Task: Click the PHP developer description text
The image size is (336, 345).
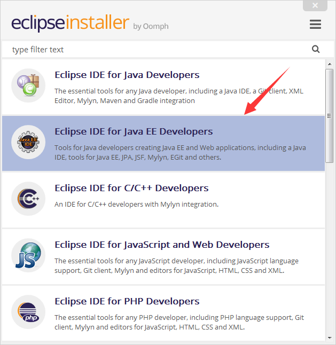Action: tap(179, 323)
